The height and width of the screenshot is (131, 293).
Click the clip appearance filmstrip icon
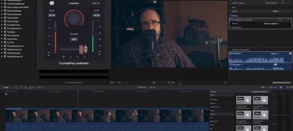click(x=281, y=87)
